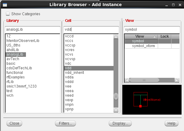Maximize the Library Browser window

click(x=173, y=5)
